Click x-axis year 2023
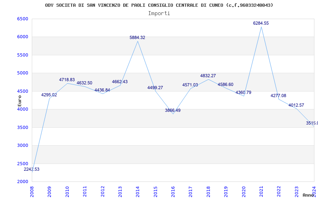 (297, 191)
